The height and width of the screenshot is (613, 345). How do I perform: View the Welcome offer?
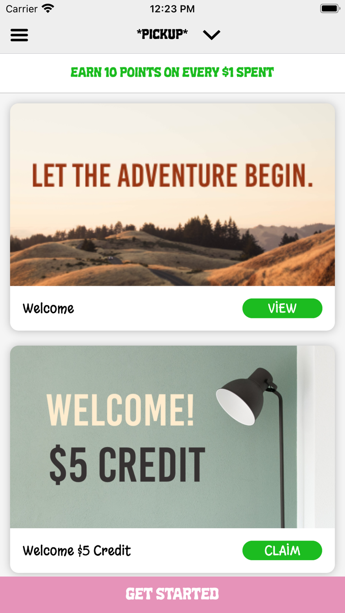(282, 308)
